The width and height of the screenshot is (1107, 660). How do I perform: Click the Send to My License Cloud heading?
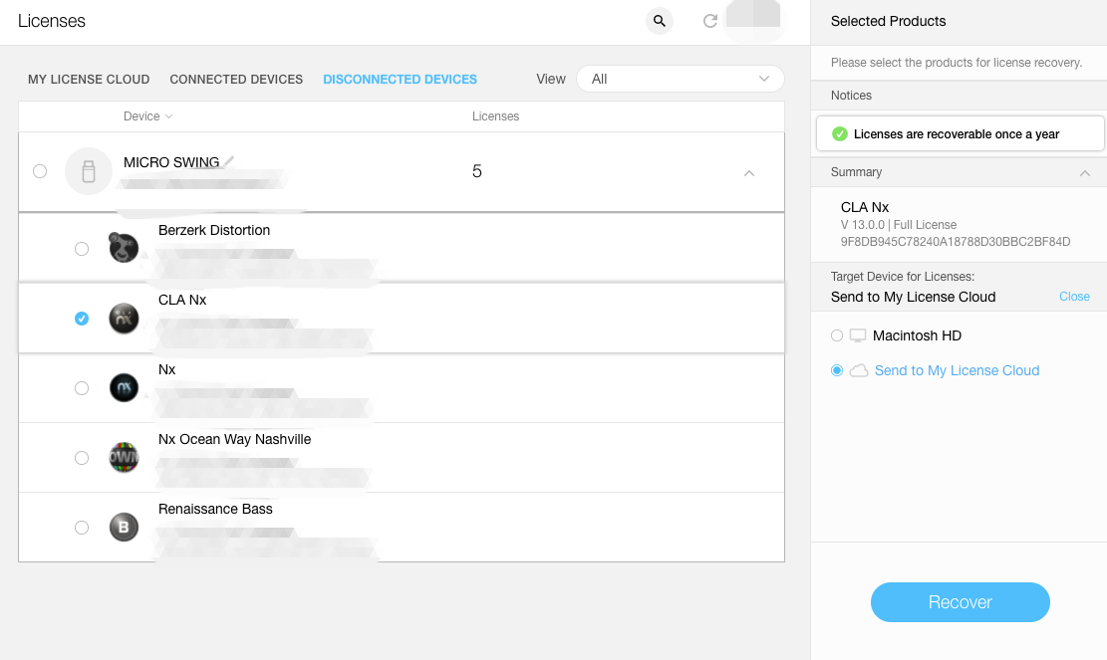(x=913, y=297)
